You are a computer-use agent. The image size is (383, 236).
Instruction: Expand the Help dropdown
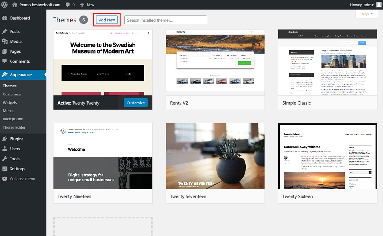[367, 14]
